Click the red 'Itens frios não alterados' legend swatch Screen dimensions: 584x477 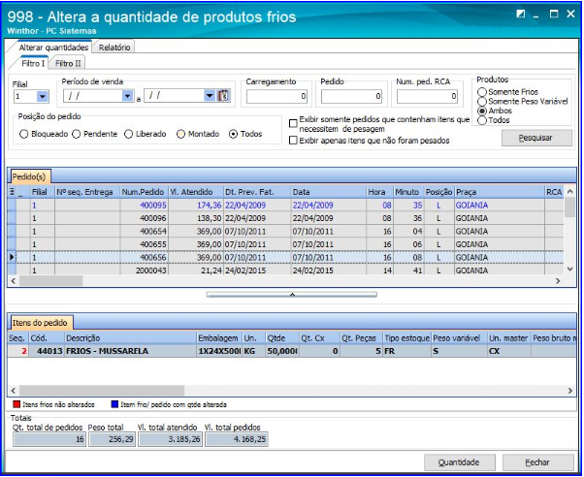coord(16,404)
